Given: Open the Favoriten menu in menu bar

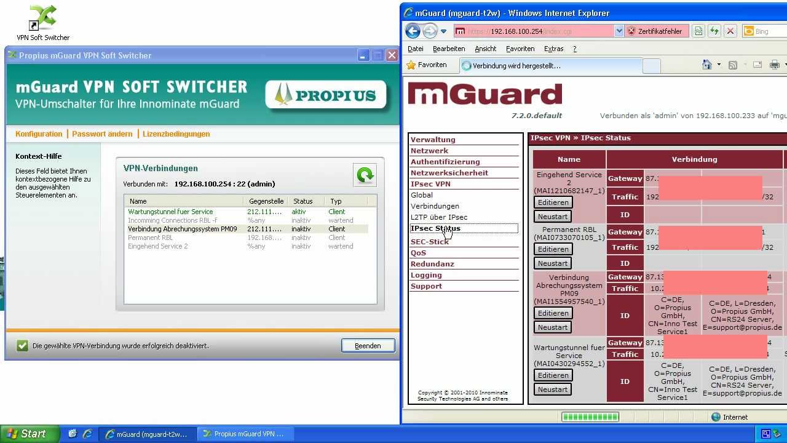Looking at the screenshot, I should click(520, 49).
